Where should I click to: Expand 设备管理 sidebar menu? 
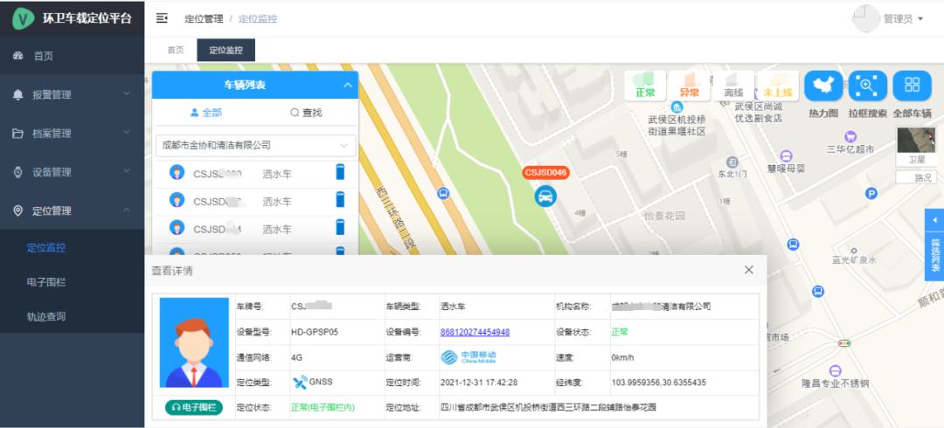pyautogui.click(x=73, y=171)
